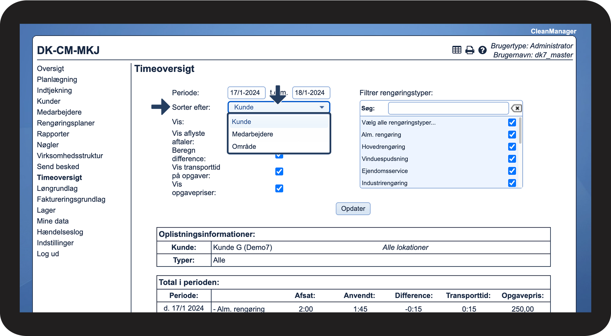Viewport: 611px width, 336px height.
Task: Clear the cleaning type search field
Action: (x=516, y=108)
